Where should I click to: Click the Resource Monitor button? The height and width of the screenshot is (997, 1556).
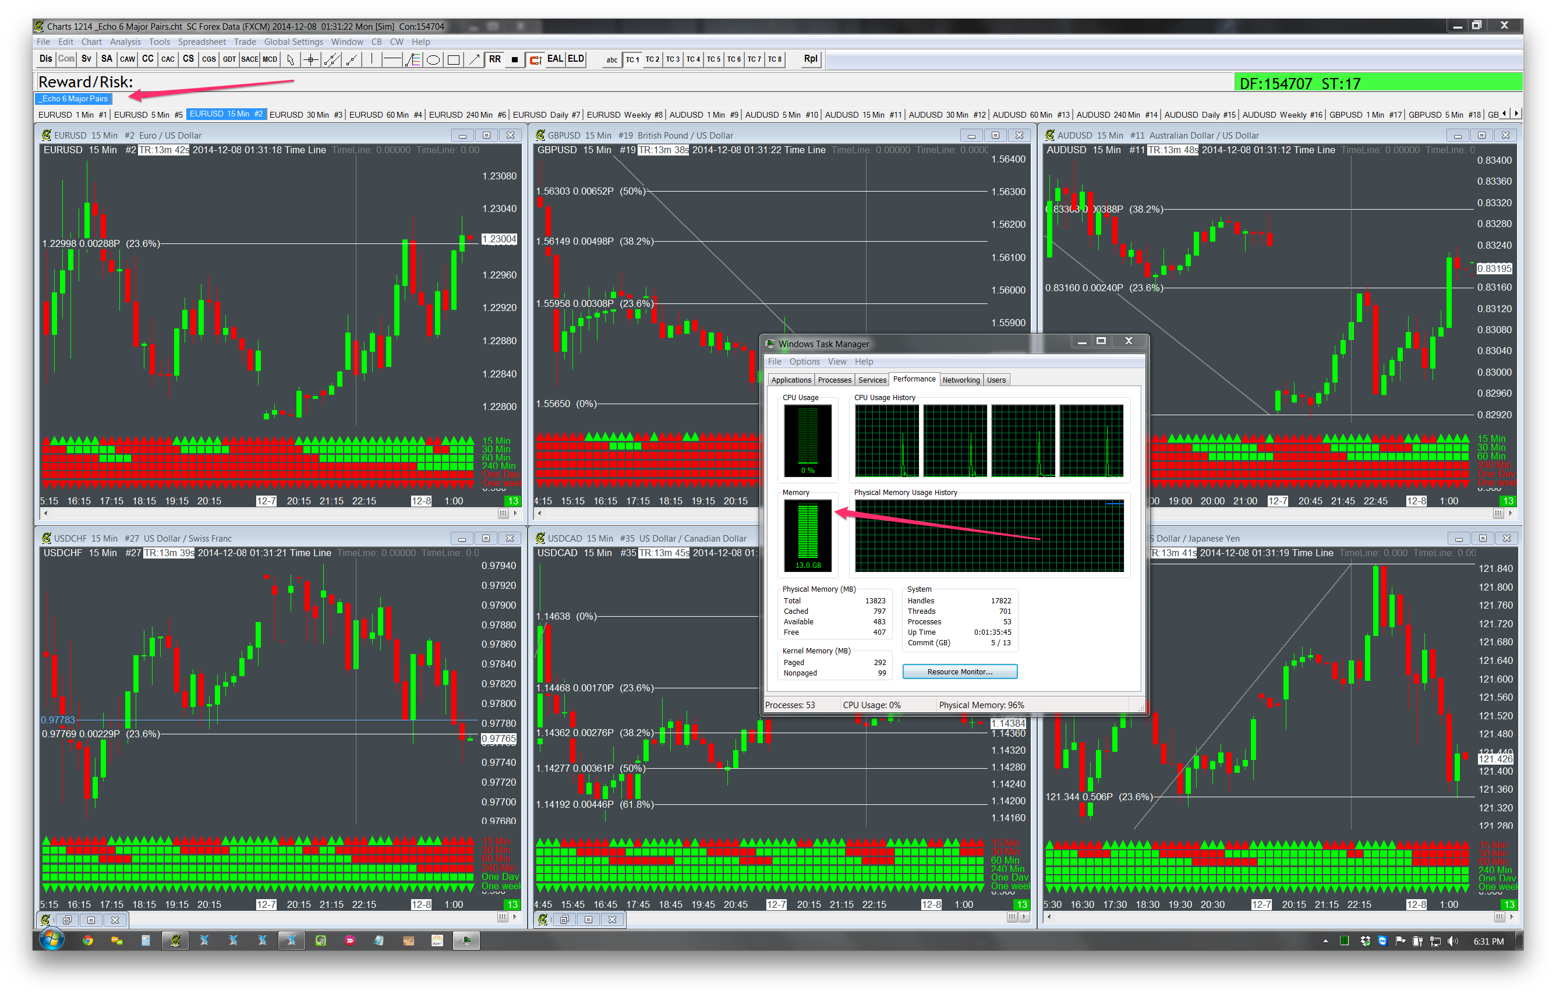959,671
